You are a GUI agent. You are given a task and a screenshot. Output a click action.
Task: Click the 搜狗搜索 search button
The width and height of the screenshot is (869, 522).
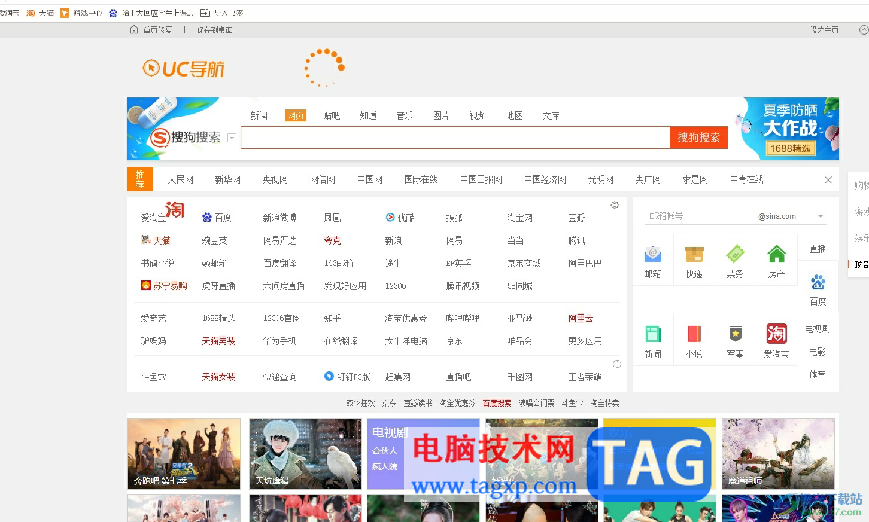(698, 138)
